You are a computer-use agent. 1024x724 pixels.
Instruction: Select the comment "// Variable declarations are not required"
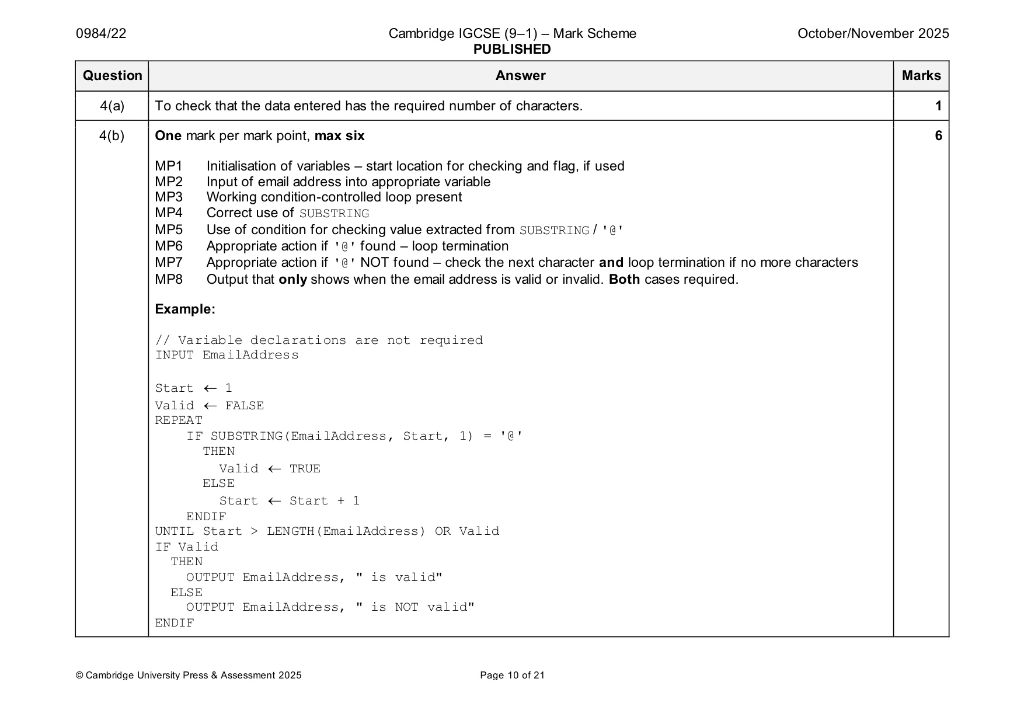click(319, 340)
